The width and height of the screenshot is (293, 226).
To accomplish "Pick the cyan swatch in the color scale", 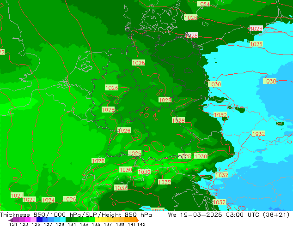I will (63, 220).
